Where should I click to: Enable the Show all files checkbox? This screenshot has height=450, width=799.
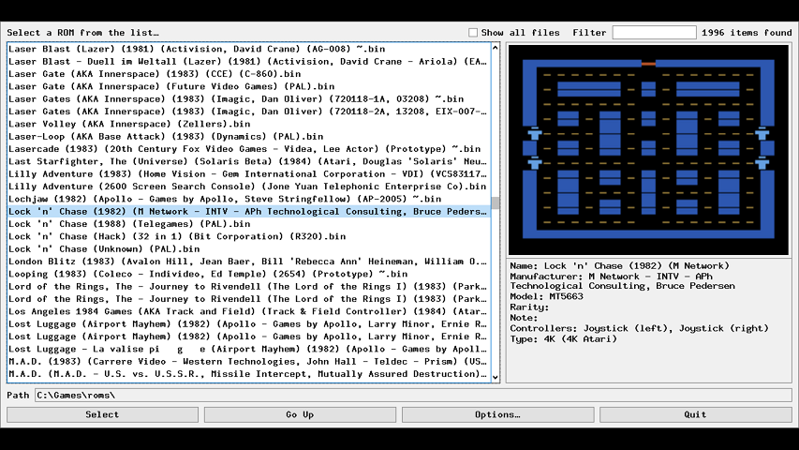coord(473,33)
